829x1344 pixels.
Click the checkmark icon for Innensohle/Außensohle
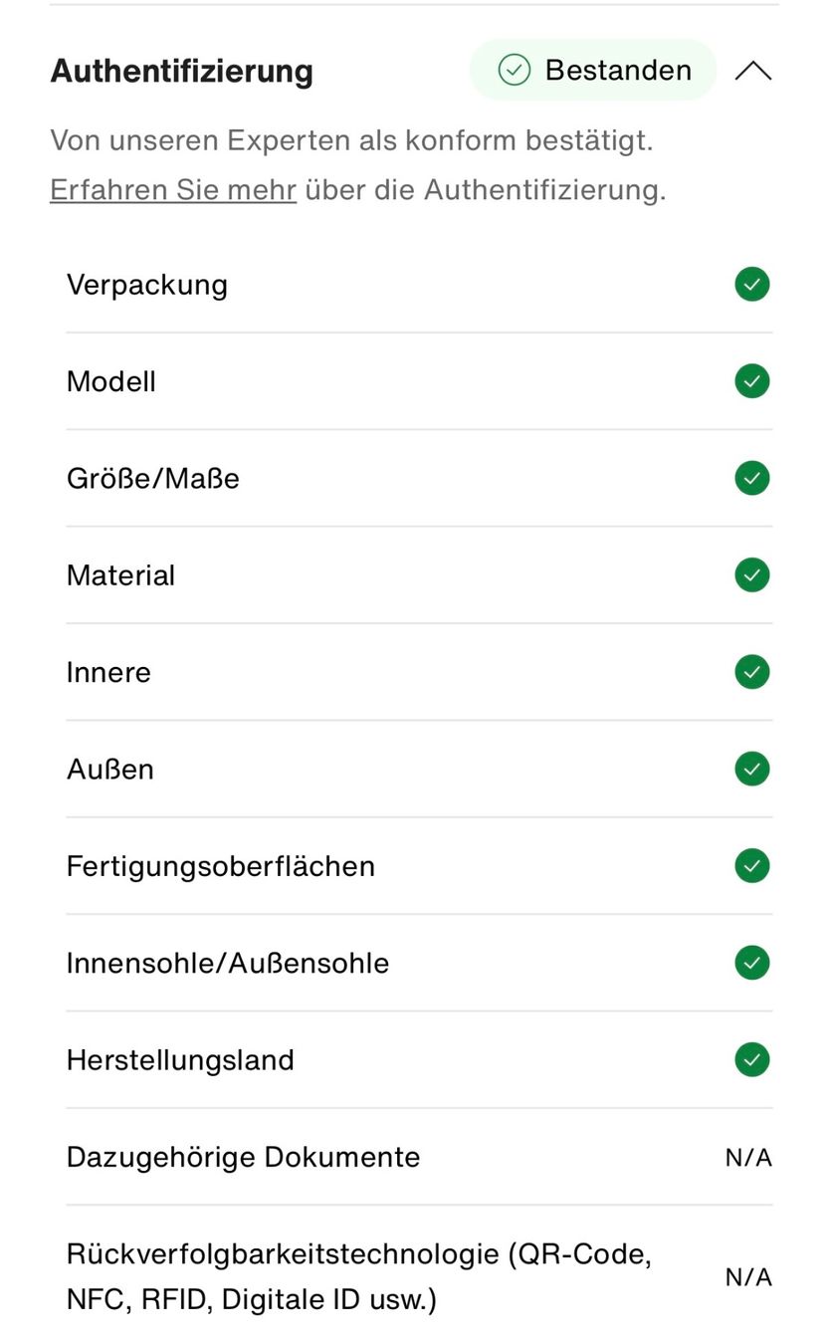pos(752,963)
